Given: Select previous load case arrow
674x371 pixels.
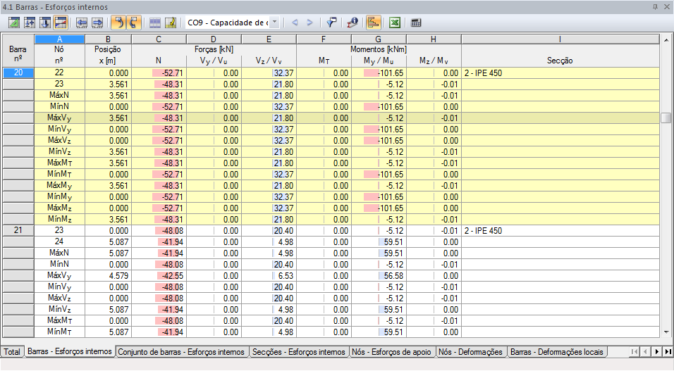Looking at the screenshot, I should click(295, 23).
